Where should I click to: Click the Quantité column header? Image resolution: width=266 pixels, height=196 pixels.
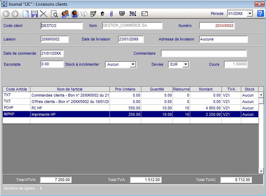(x=157, y=89)
